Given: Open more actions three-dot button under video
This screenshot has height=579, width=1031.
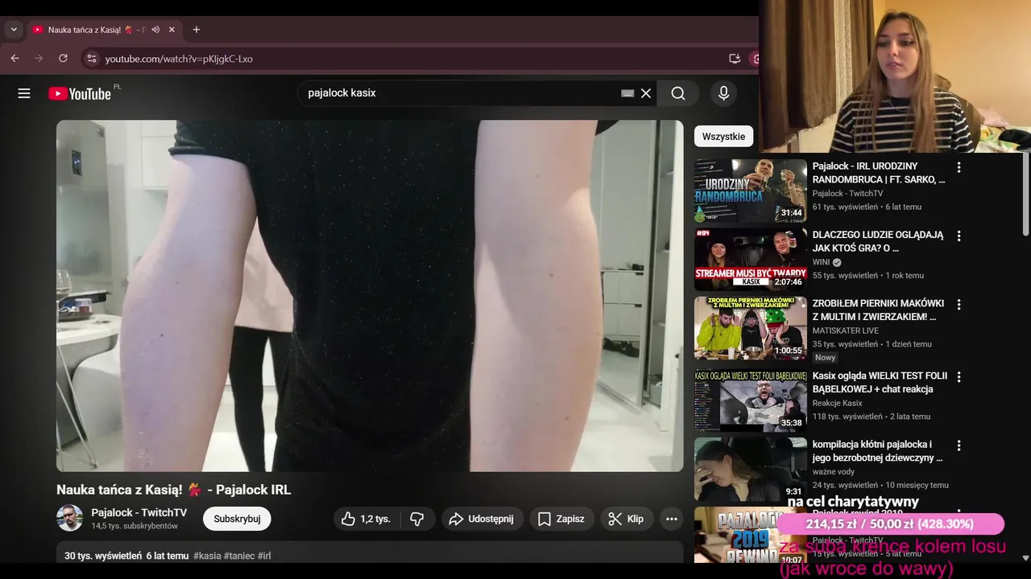Looking at the screenshot, I should coord(672,519).
